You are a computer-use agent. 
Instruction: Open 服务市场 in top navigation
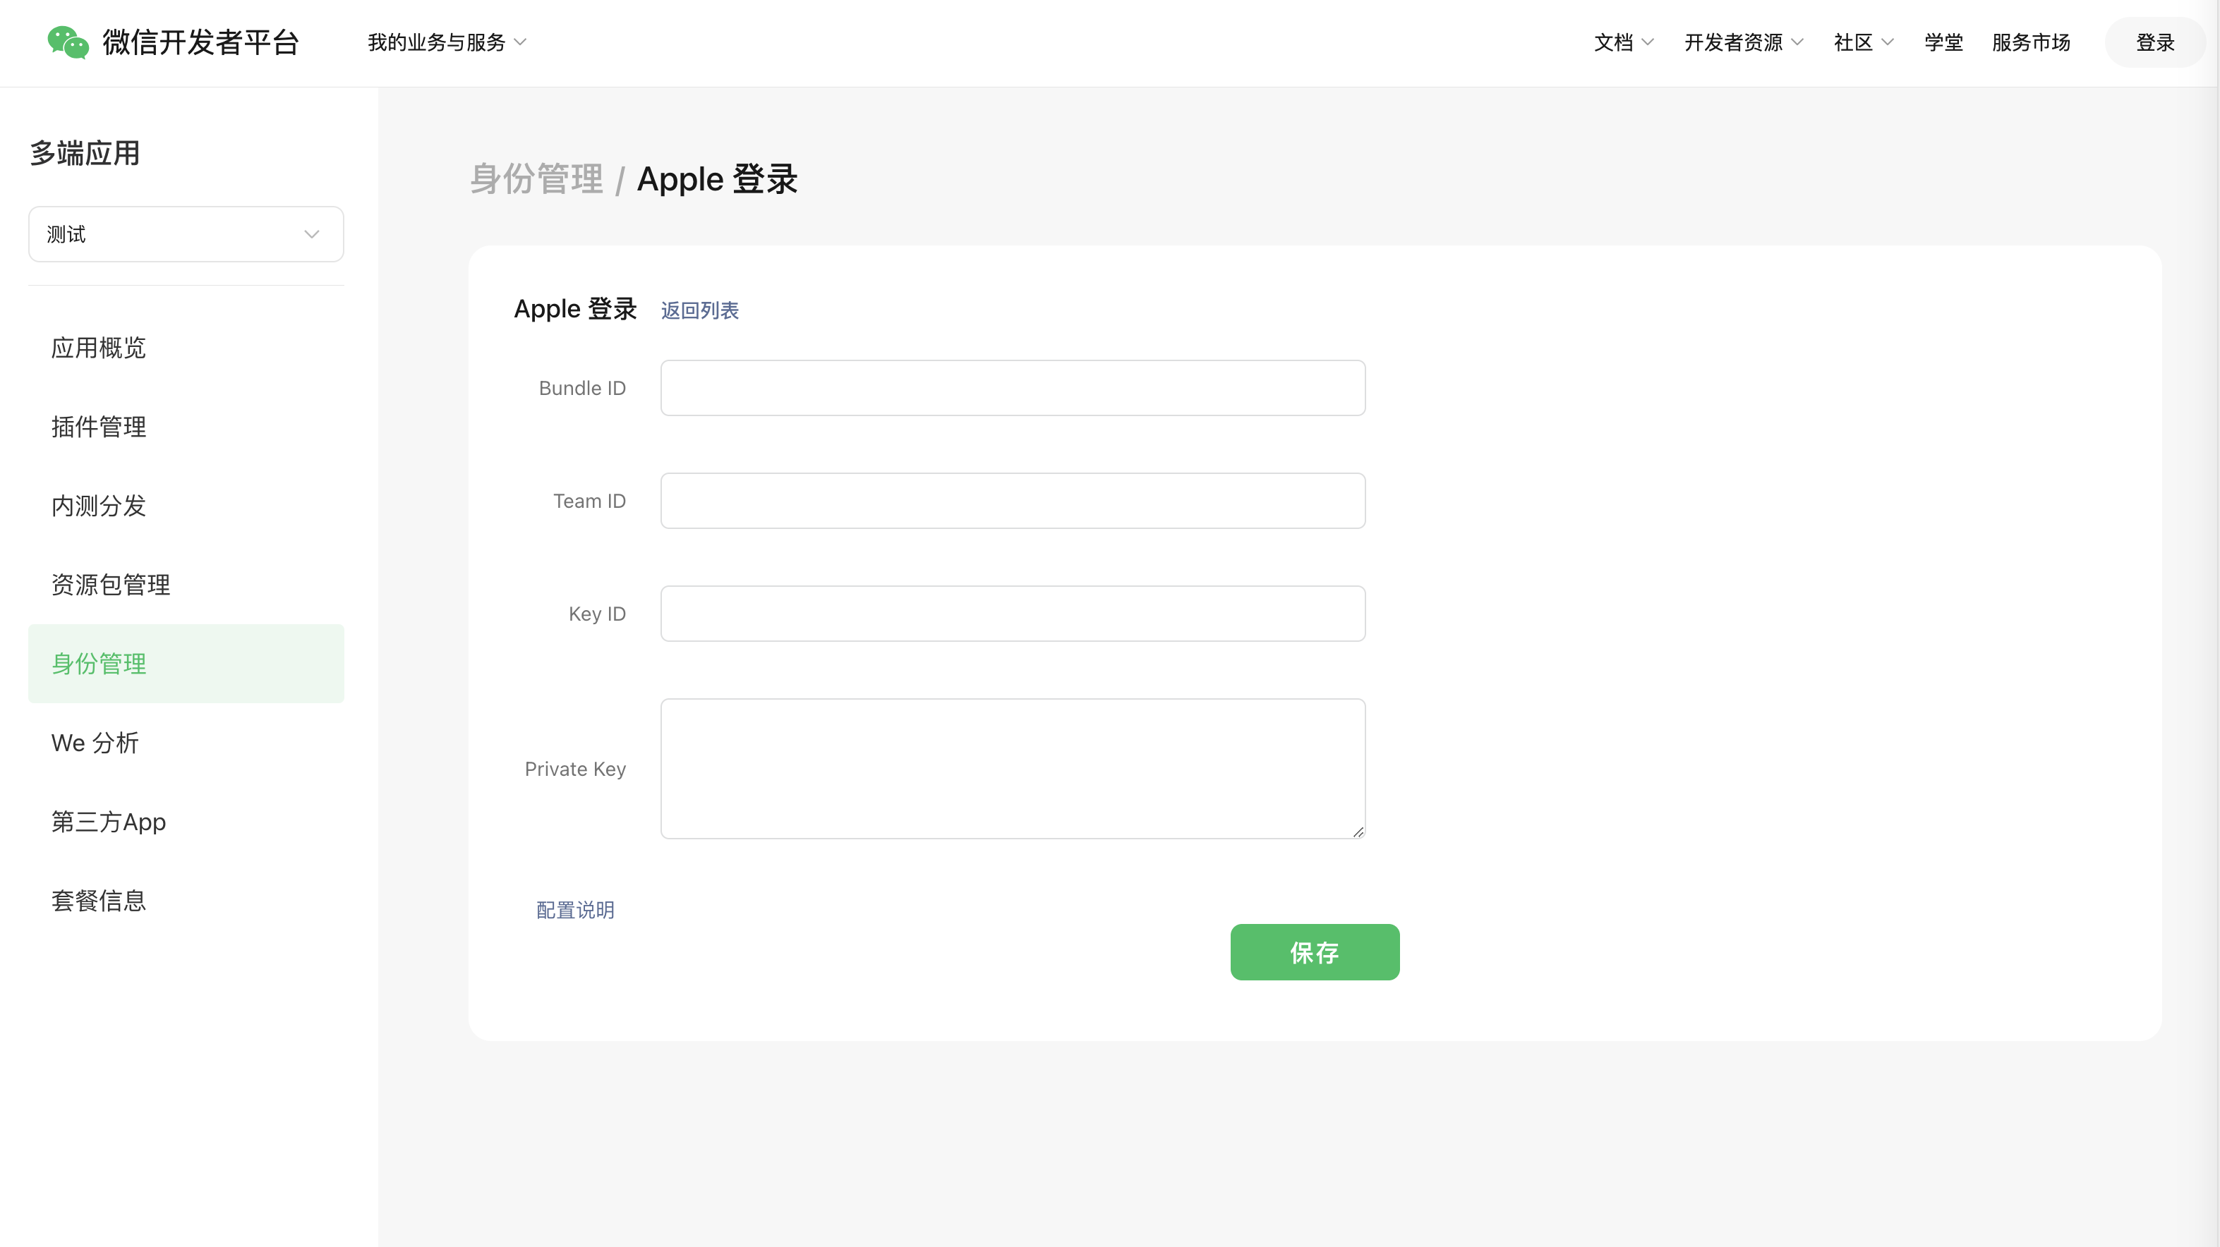click(x=2030, y=42)
